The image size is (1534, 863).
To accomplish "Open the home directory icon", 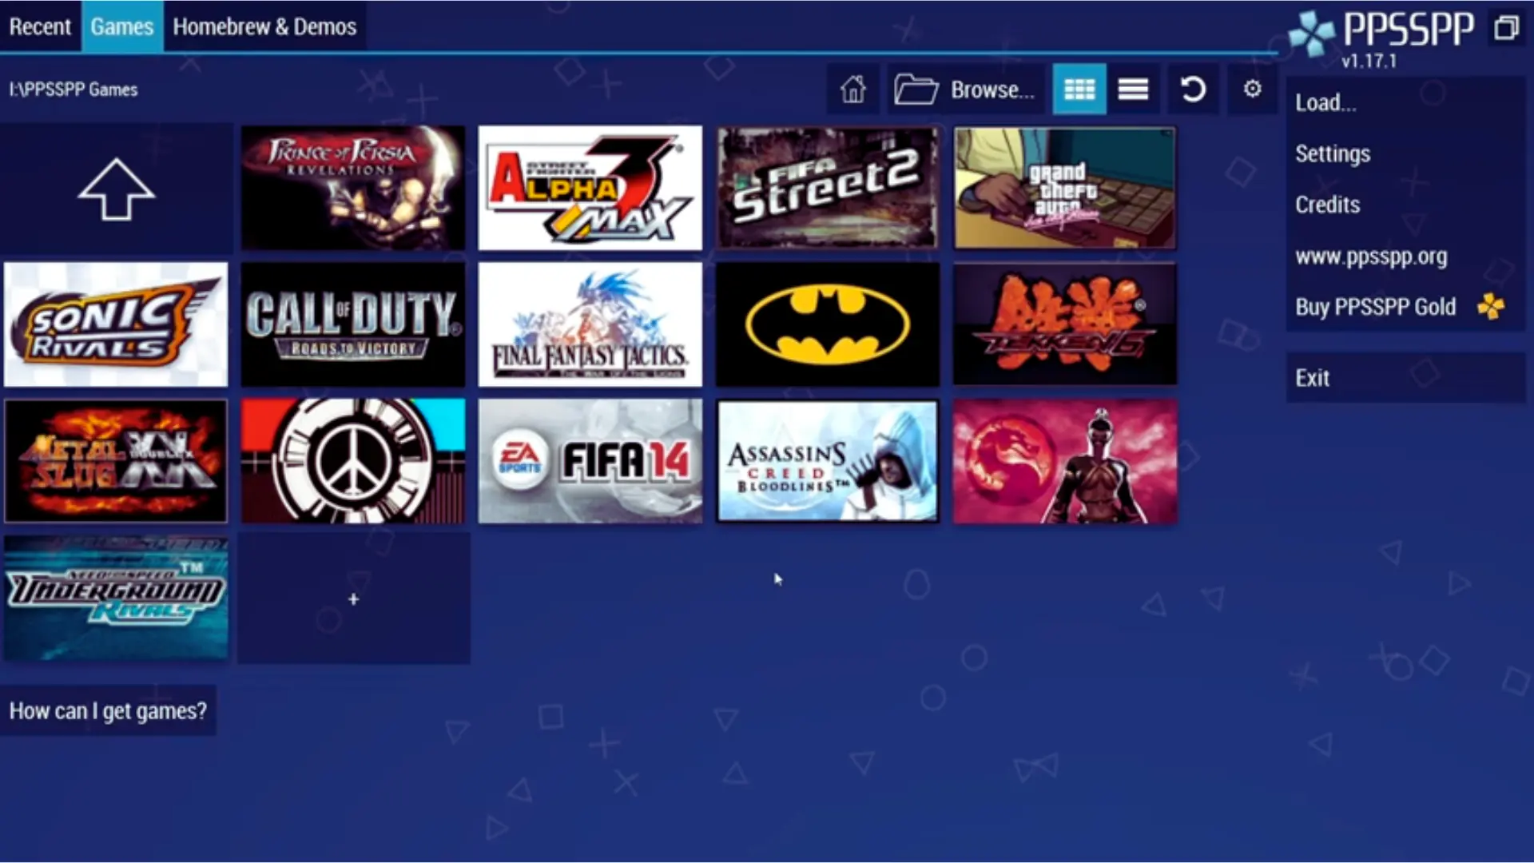I will tap(852, 89).
